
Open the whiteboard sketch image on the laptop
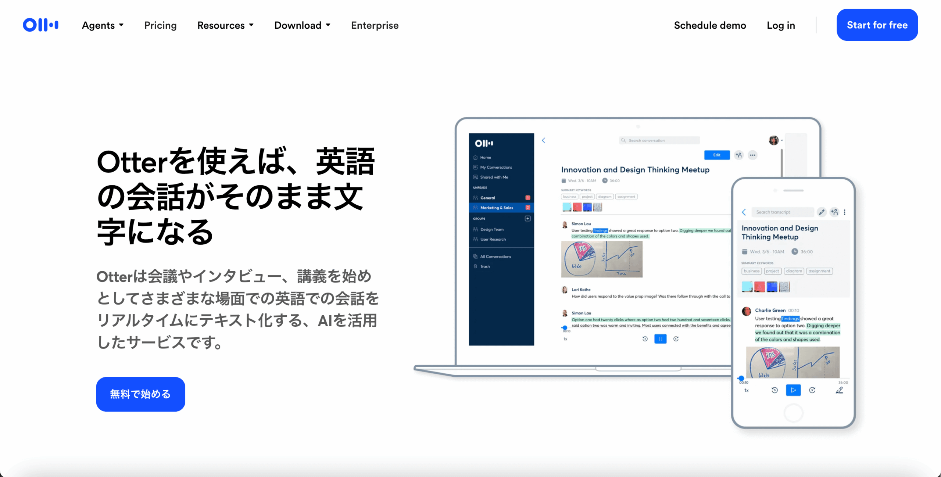coord(602,259)
